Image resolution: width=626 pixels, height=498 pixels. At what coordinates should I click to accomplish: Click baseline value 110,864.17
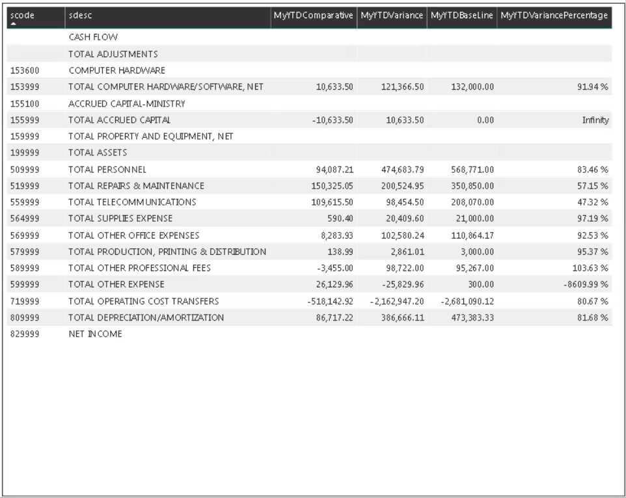[x=472, y=235]
